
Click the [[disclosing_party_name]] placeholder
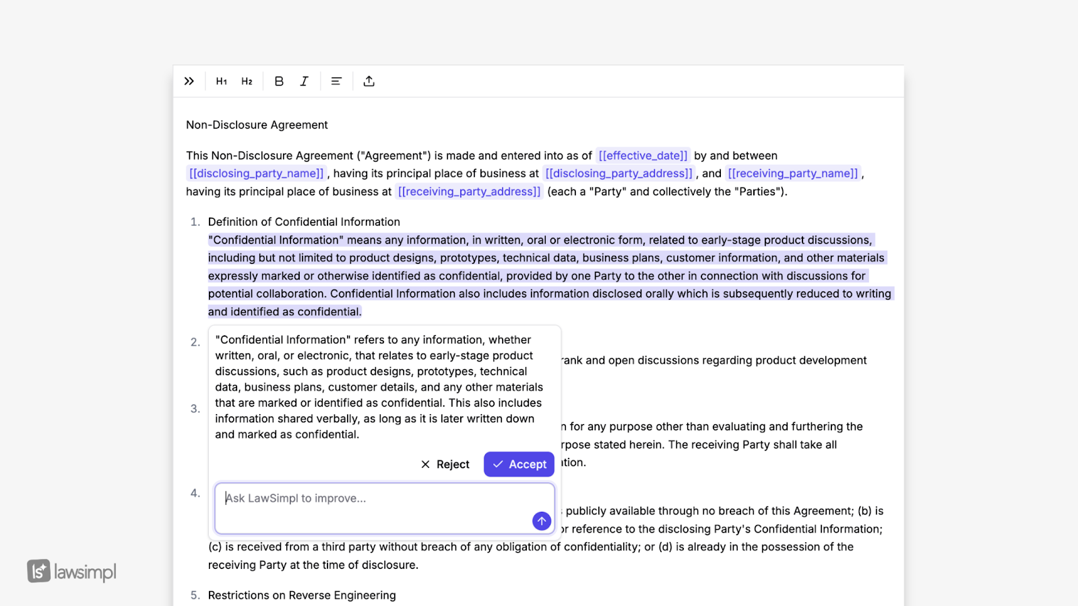257,173
